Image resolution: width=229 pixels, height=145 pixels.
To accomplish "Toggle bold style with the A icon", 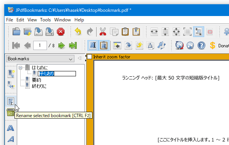I will click(x=11, y=128).
